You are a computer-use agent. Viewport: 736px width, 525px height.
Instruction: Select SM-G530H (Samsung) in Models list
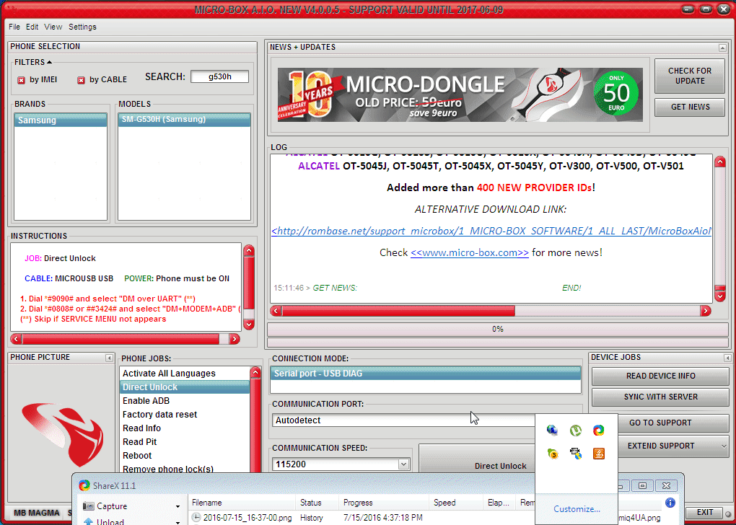point(184,120)
